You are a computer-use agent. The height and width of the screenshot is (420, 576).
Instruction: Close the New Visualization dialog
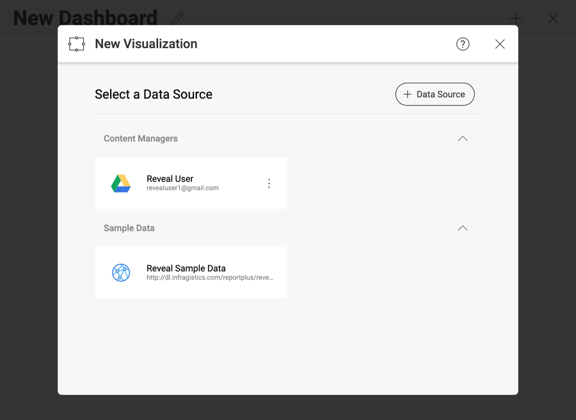point(500,44)
